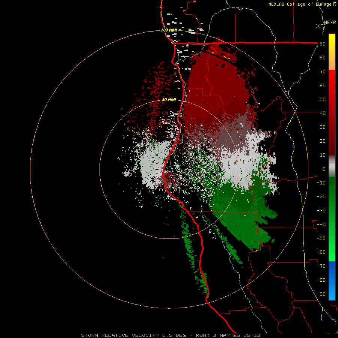Click the 30 value on the velocity scale
This screenshot has width=338, height=338.
(x=323, y=127)
